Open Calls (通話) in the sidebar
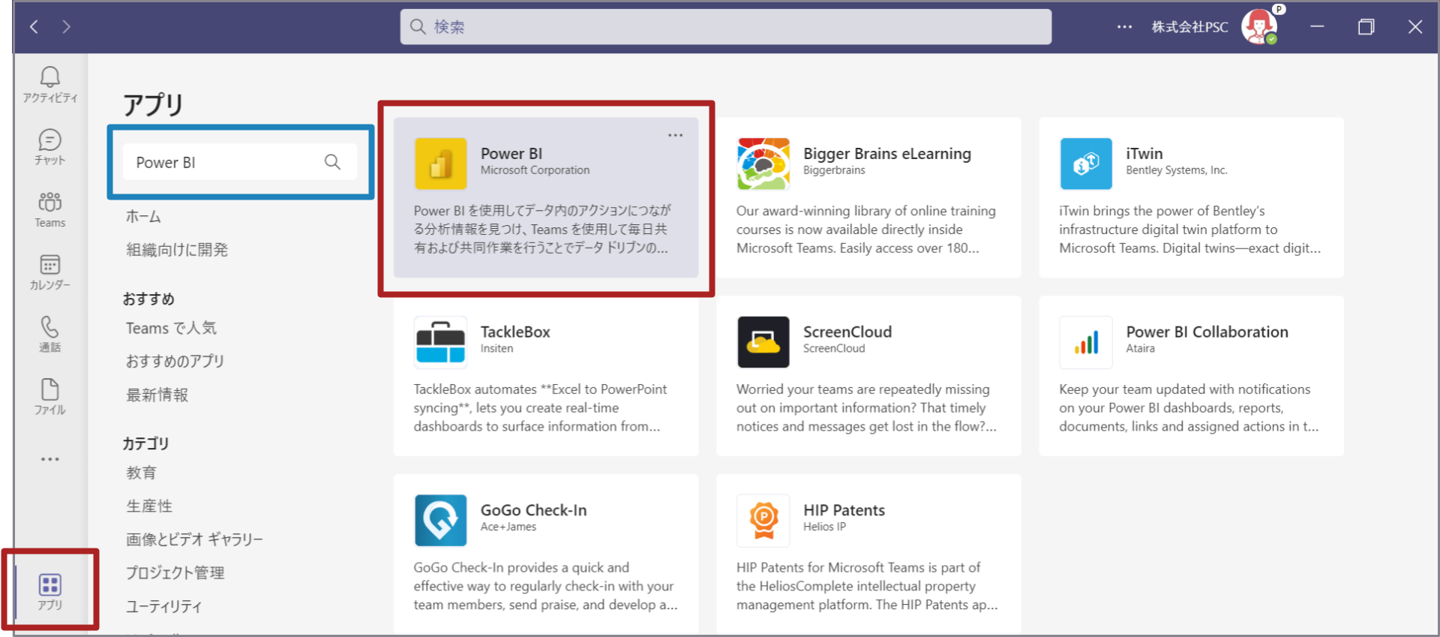Viewport: 1440px width, 637px height. point(50,334)
